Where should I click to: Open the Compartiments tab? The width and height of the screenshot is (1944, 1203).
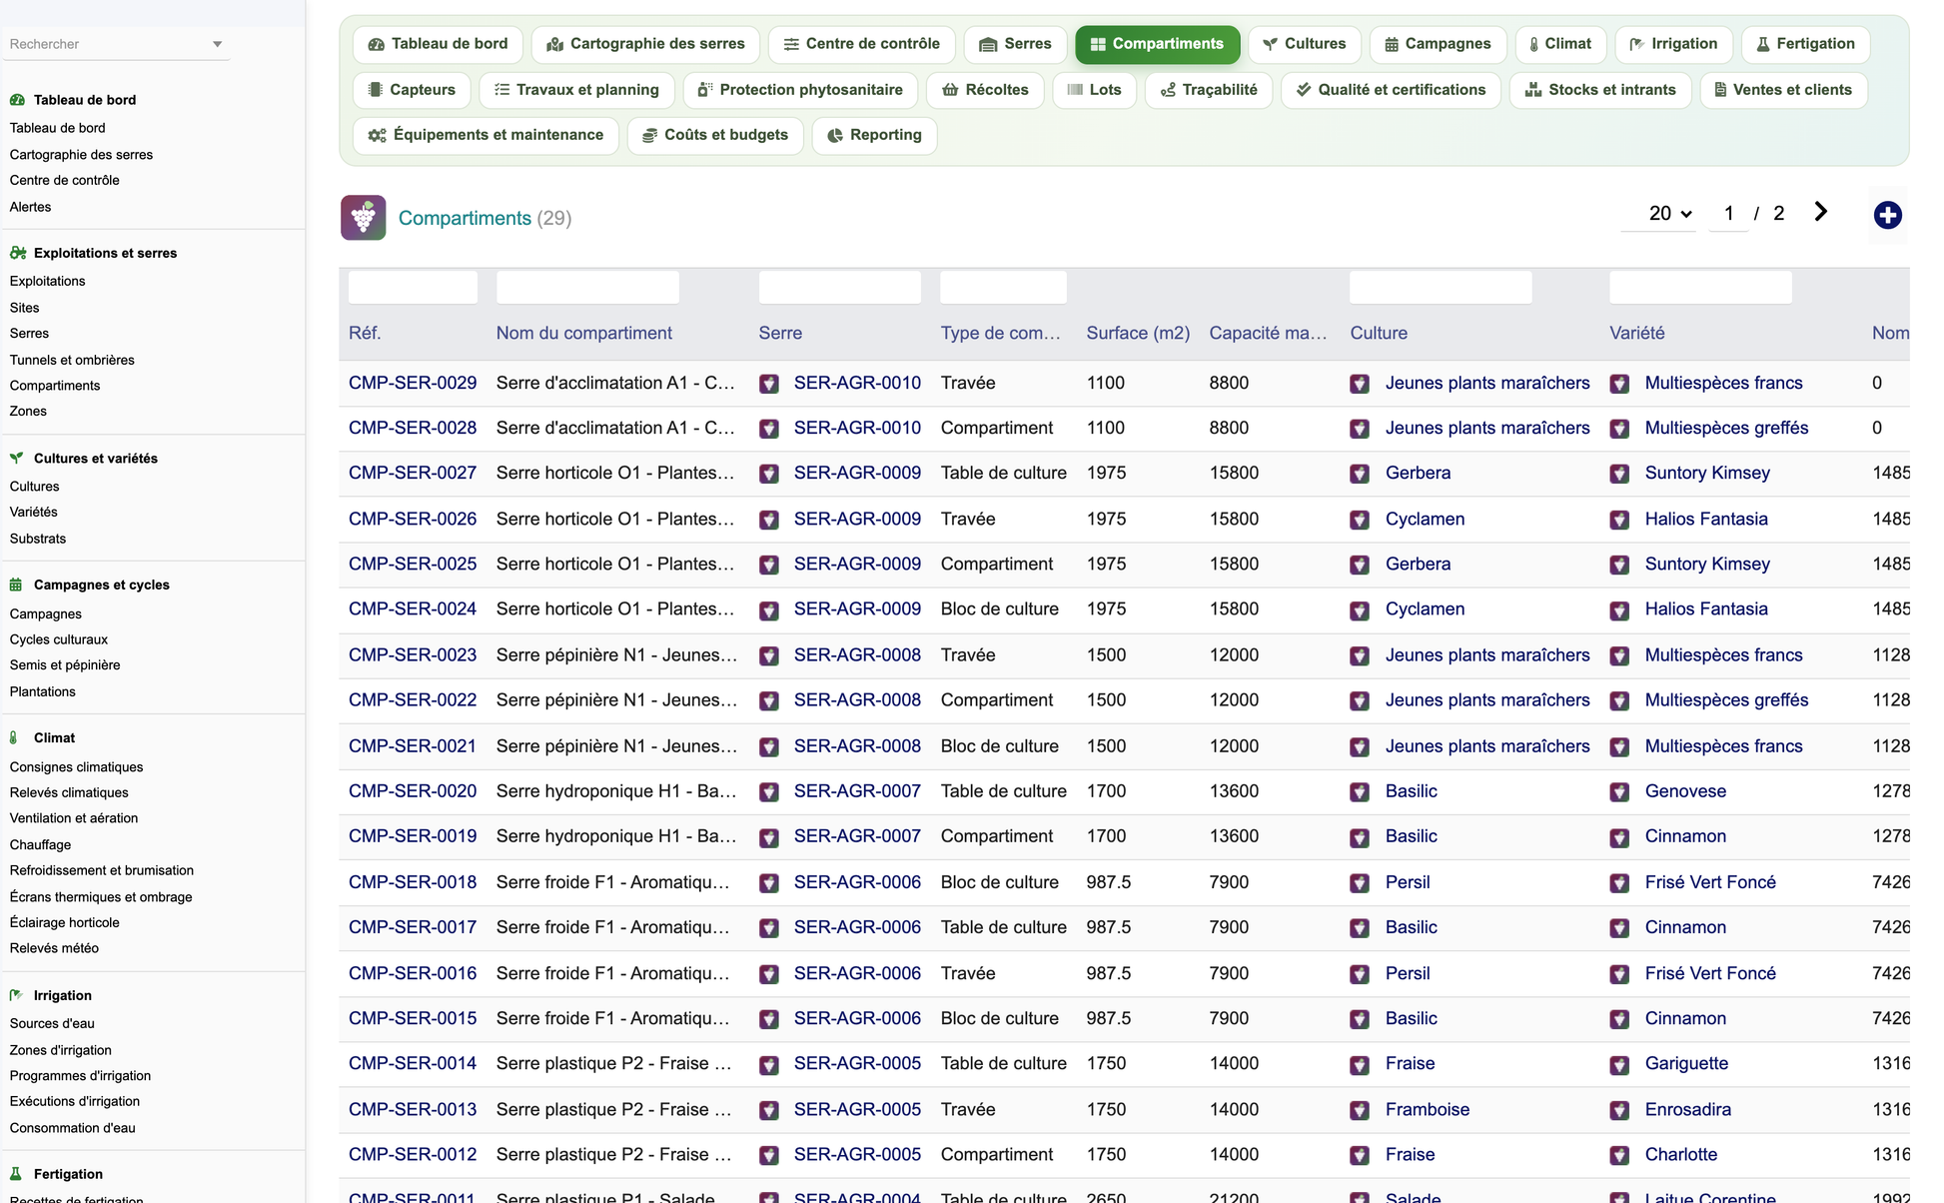tap(1157, 44)
